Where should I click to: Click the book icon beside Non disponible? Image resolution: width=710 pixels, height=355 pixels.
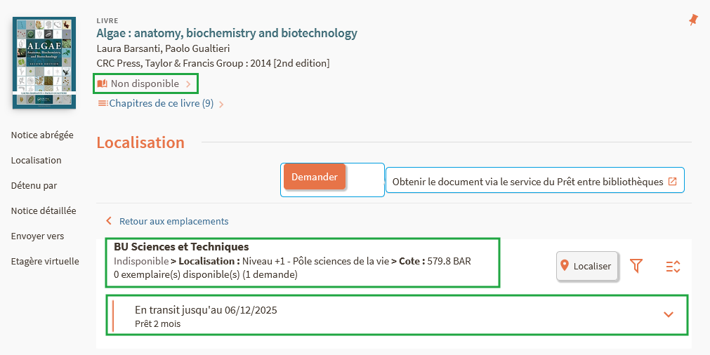pos(103,84)
